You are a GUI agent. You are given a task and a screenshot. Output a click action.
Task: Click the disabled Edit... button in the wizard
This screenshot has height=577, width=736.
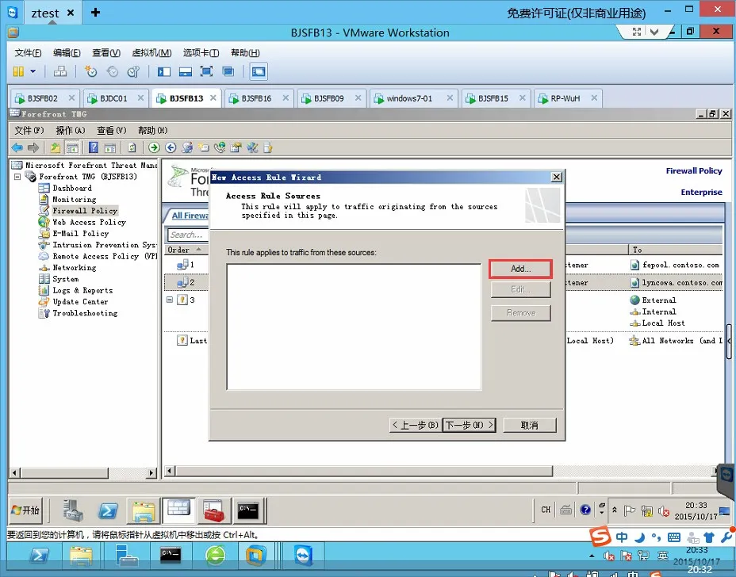point(520,289)
